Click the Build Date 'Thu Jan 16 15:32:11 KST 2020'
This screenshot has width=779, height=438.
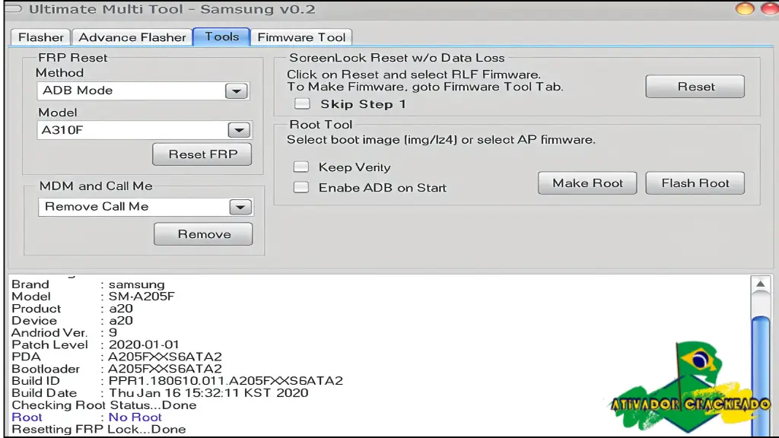click(208, 393)
